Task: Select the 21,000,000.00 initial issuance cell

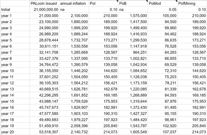Action: tap(44, 10)
